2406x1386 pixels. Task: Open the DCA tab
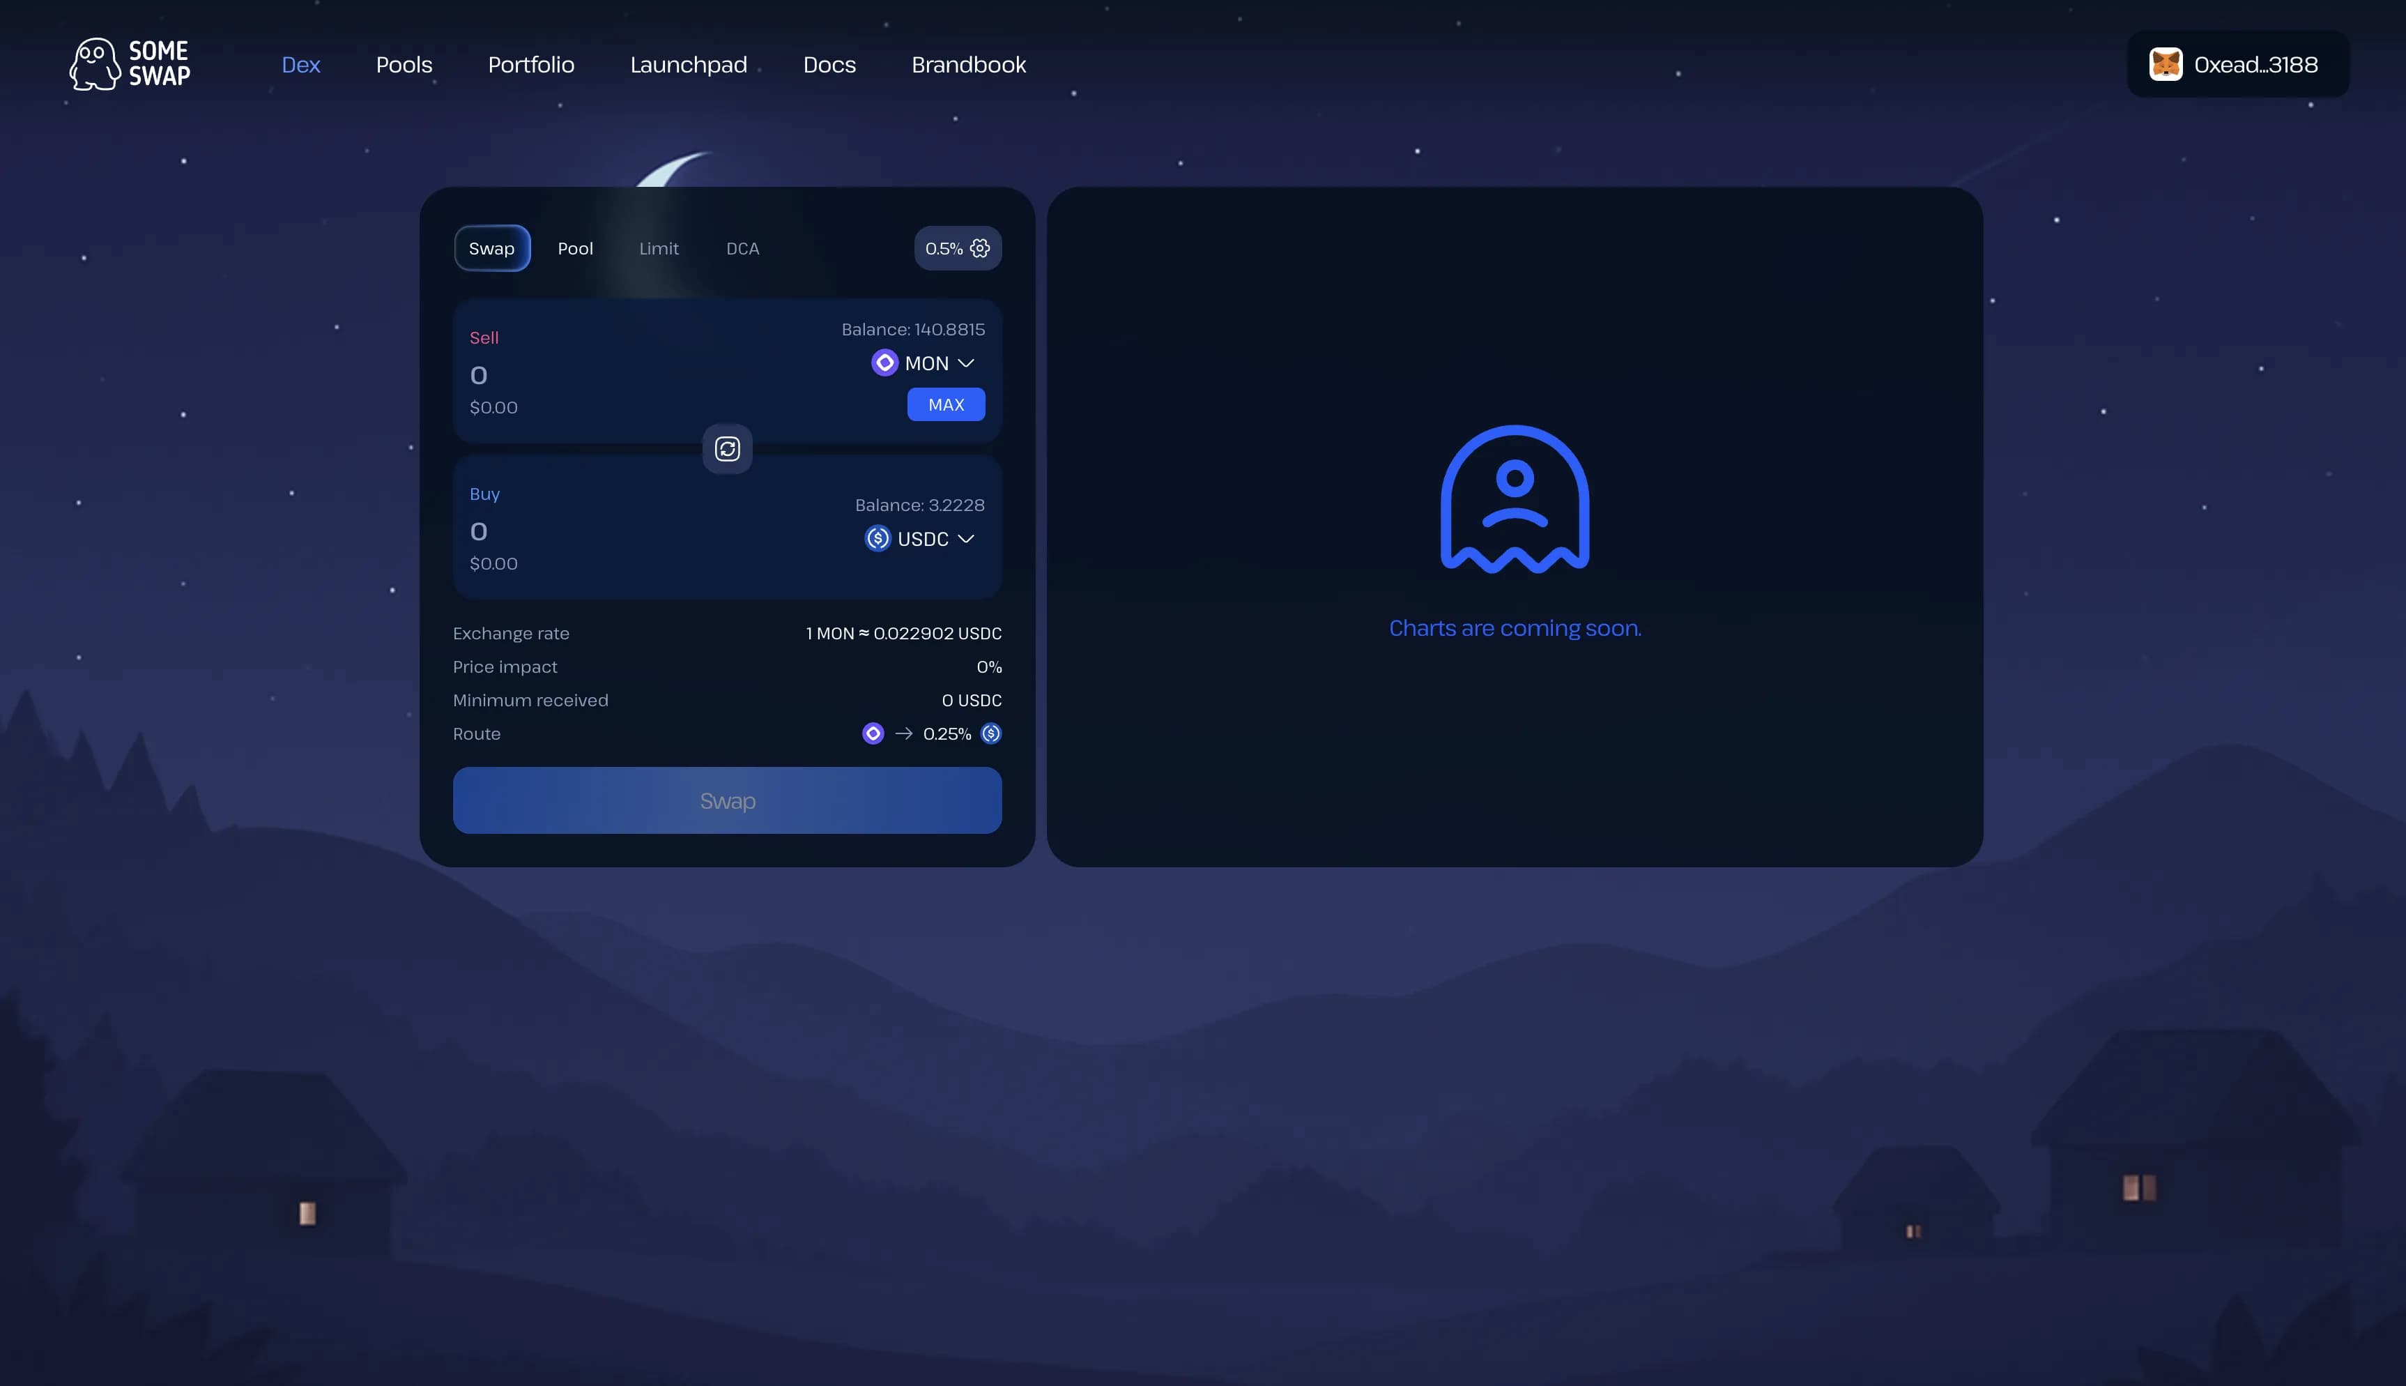click(x=742, y=248)
